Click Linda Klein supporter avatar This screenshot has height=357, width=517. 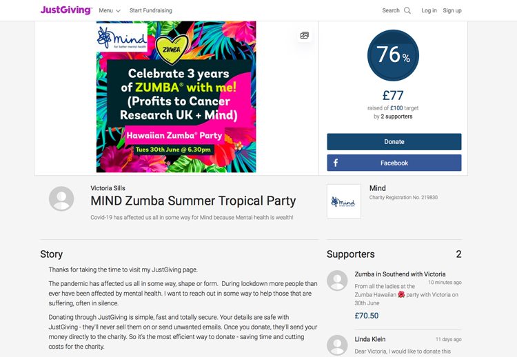click(x=337, y=345)
